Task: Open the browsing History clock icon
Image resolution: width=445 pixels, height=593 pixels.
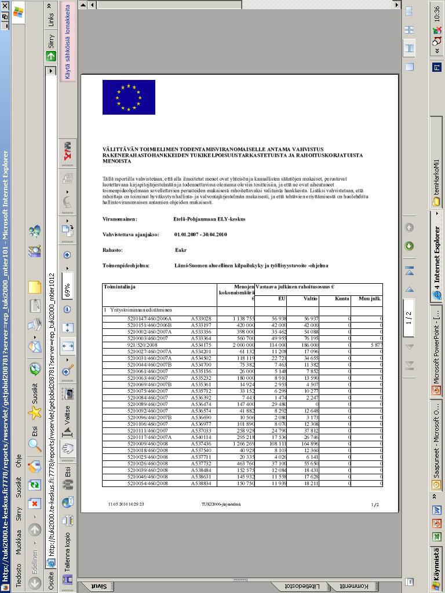Action: (x=35, y=369)
